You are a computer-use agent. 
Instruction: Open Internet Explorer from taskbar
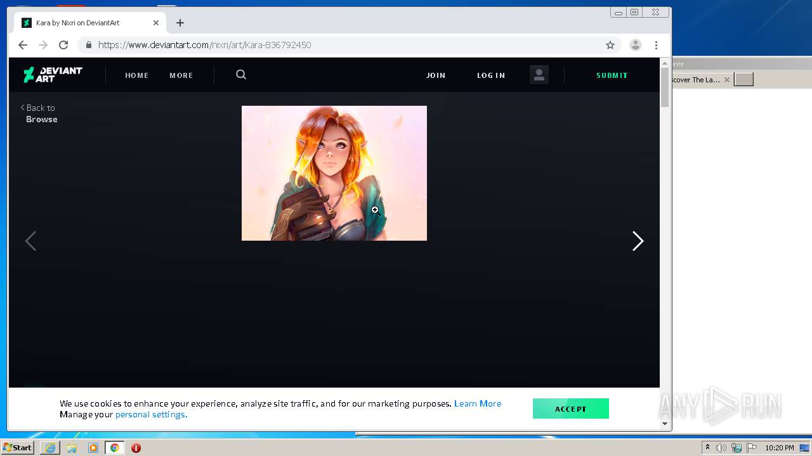tap(50, 448)
